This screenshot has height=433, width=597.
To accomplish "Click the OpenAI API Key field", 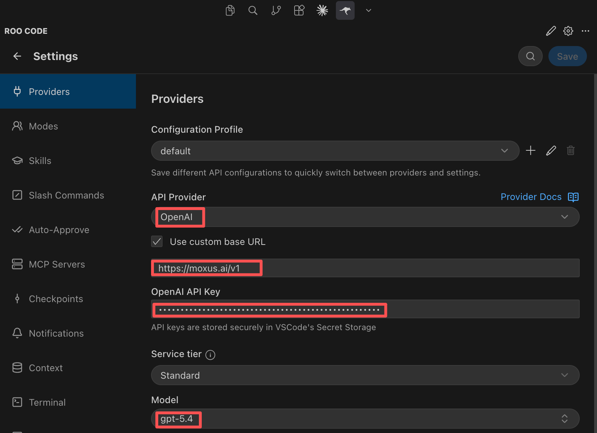I will coord(365,309).
